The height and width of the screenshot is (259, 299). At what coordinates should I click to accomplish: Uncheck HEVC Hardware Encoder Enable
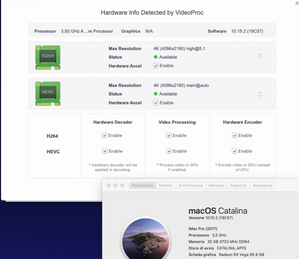pos(235,151)
